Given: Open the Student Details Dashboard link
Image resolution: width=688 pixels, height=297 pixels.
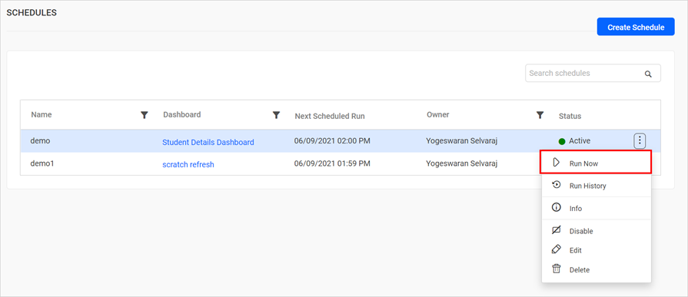Looking at the screenshot, I should [x=208, y=142].
